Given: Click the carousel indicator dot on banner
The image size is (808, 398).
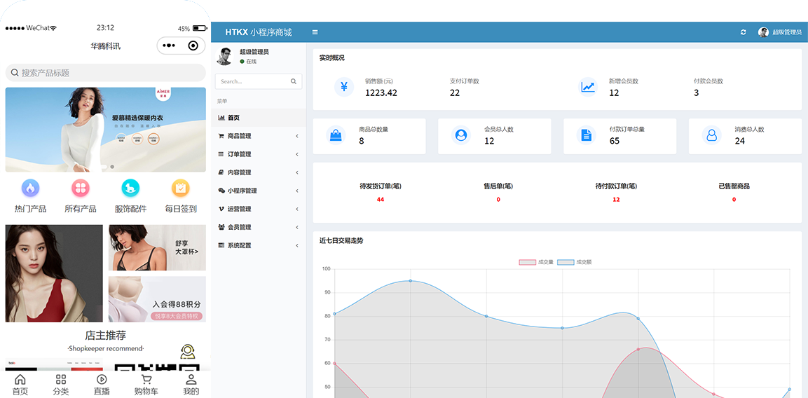Looking at the screenshot, I should (112, 167).
